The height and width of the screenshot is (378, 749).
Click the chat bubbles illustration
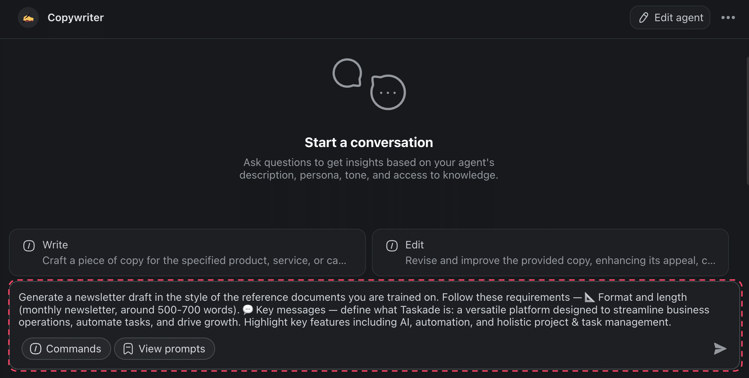pyautogui.click(x=369, y=84)
